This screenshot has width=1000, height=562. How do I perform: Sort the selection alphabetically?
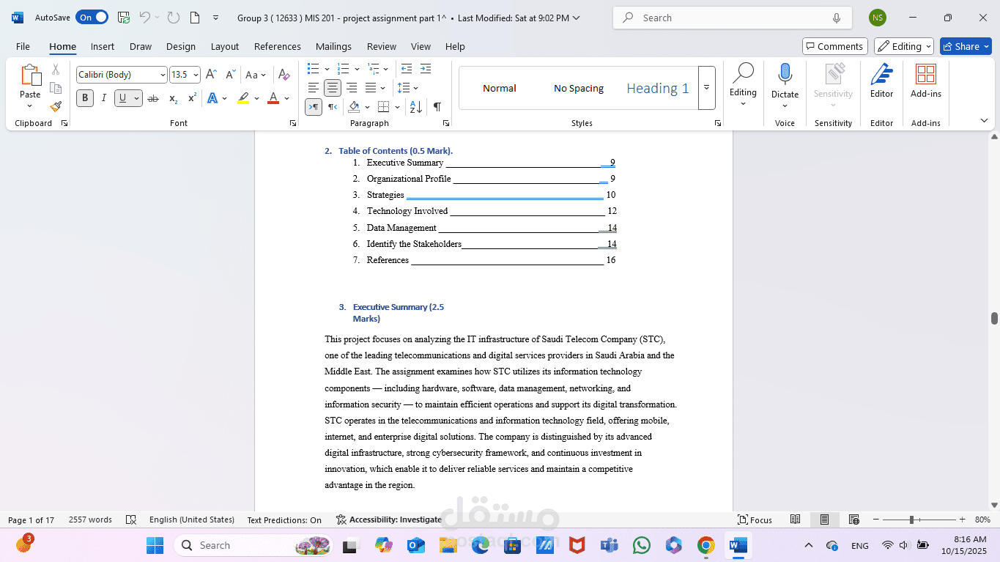[415, 107]
